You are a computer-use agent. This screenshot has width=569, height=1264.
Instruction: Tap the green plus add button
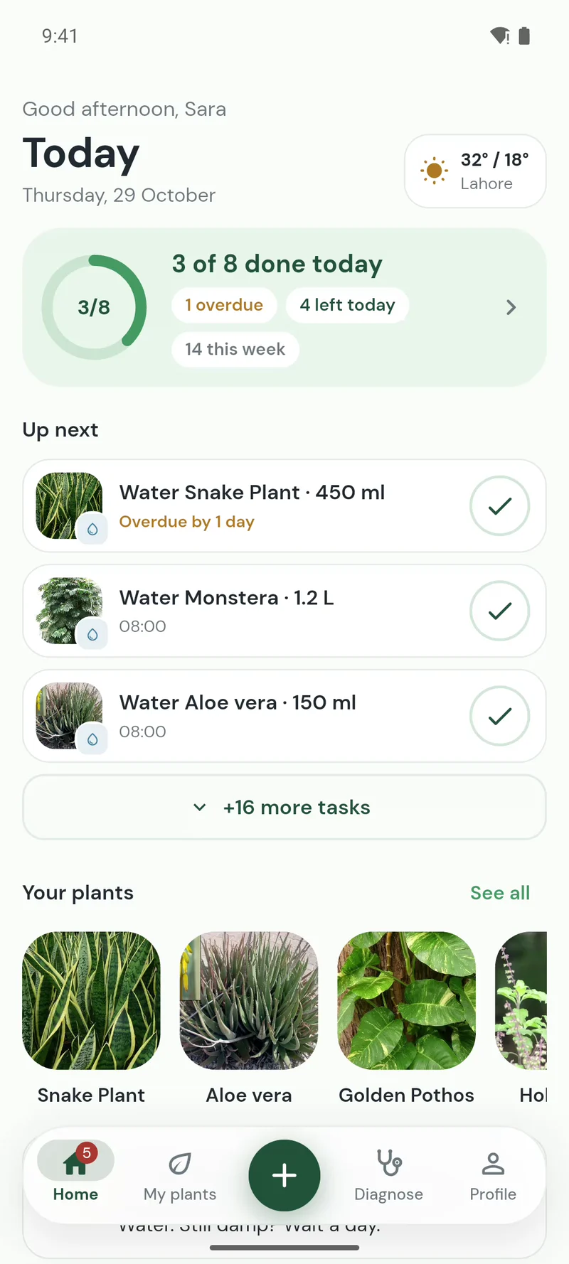284,1175
